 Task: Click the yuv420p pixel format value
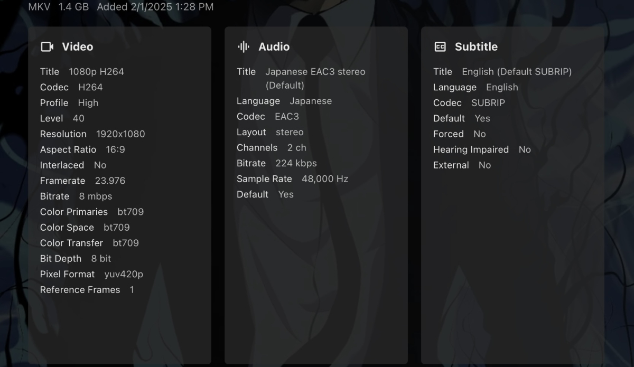click(x=124, y=274)
